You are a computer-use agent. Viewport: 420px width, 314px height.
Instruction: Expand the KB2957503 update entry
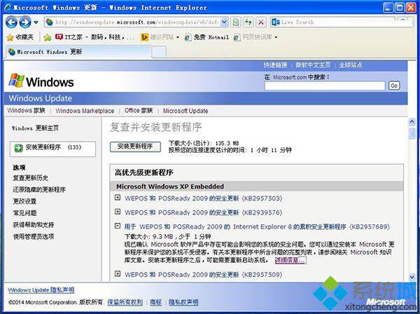[x=118, y=198]
